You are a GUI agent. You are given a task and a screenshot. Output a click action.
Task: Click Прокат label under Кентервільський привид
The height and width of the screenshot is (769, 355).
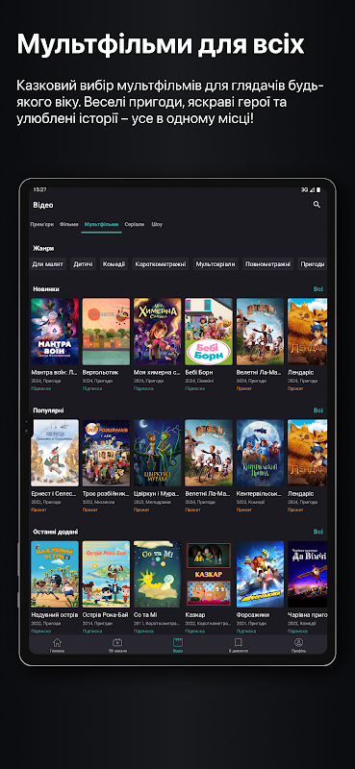(x=244, y=509)
